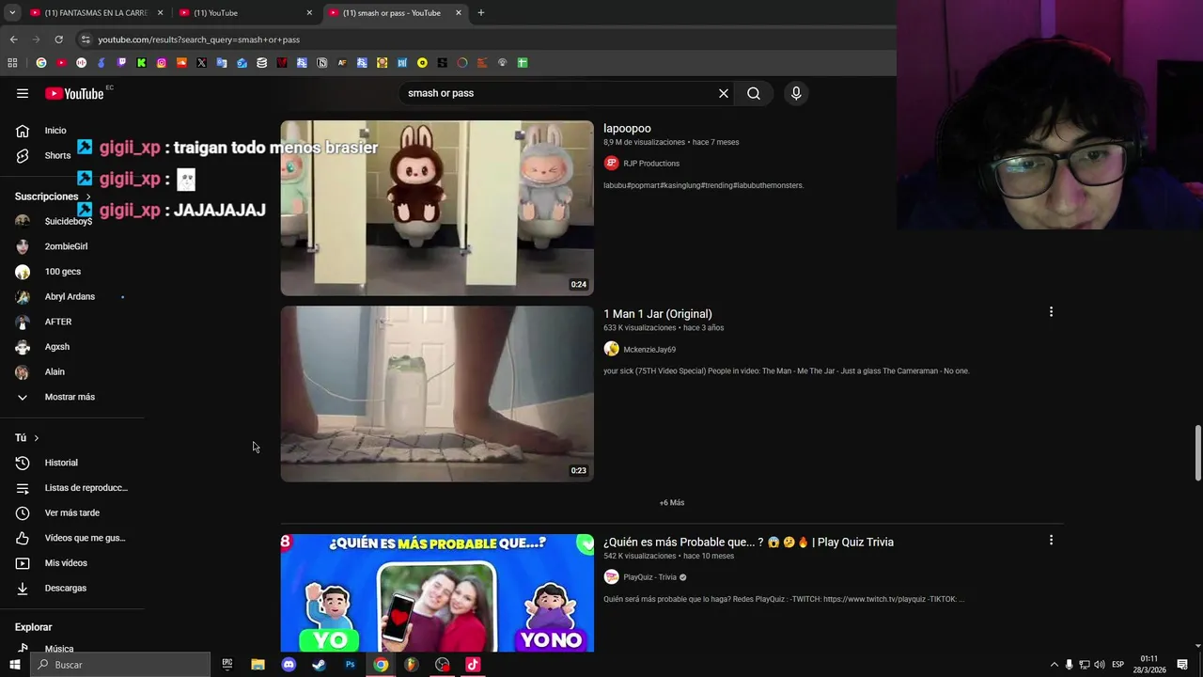
Task: Clear the search box with the X
Action: click(724, 93)
